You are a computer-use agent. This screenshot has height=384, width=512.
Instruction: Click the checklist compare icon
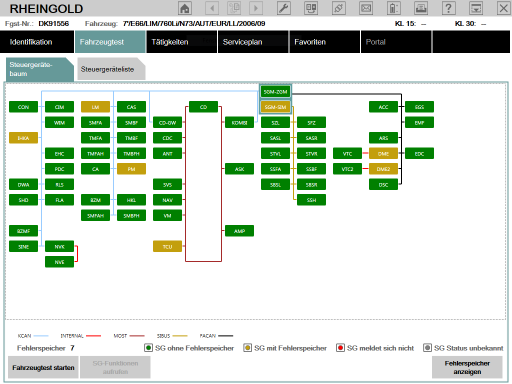311,8
